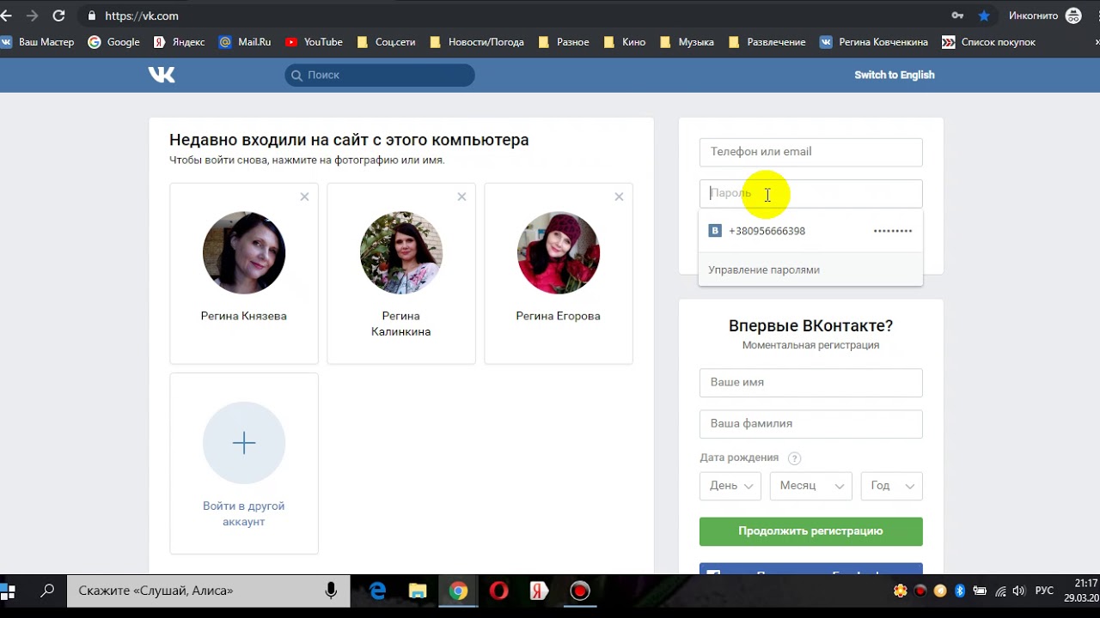Click the Ваше имя field
Screen dimensions: 1100x618
click(811, 383)
